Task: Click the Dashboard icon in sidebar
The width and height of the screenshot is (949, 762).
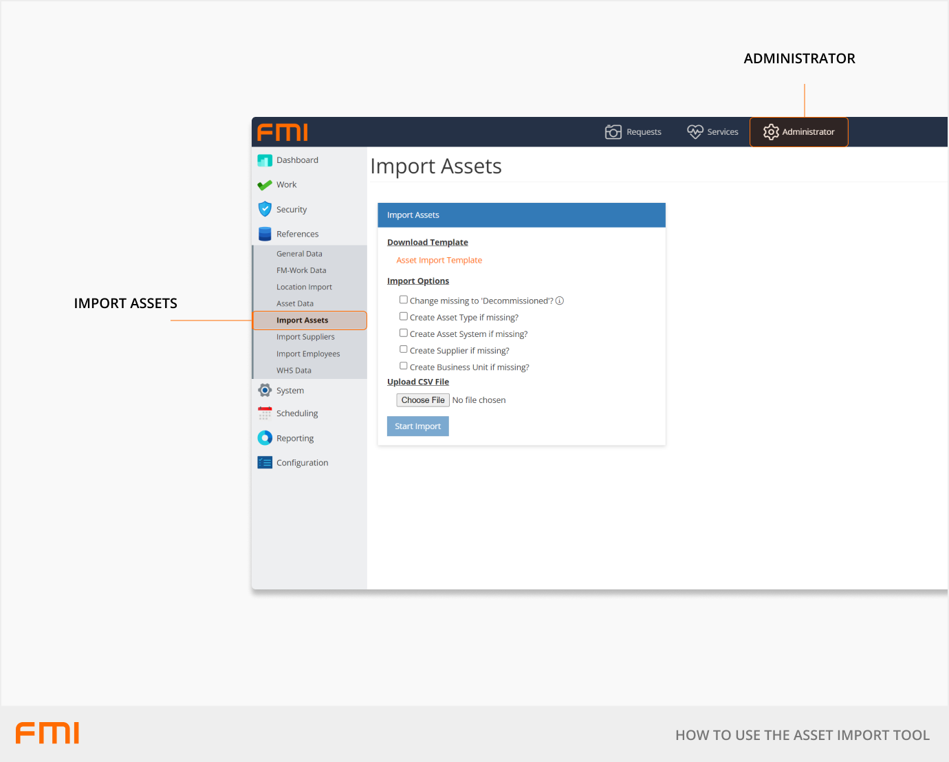Action: click(x=265, y=160)
